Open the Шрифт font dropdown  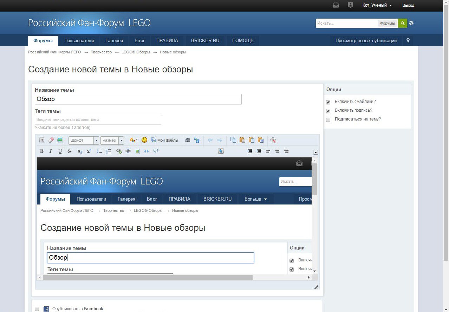(84, 140)
